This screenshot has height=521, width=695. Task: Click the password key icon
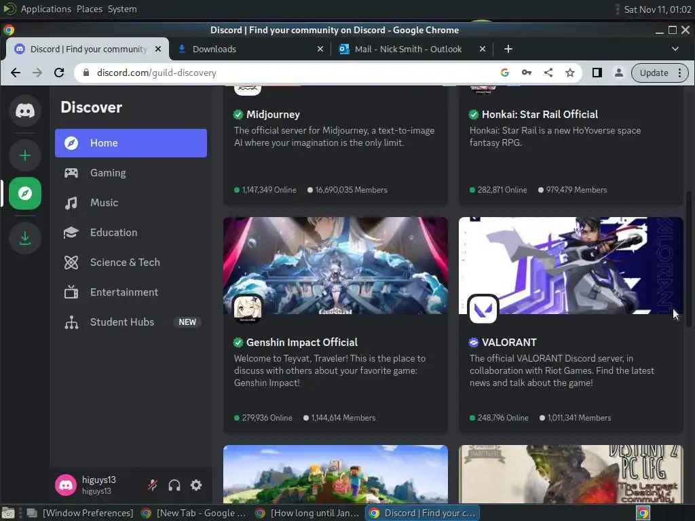tap(526, 73)
